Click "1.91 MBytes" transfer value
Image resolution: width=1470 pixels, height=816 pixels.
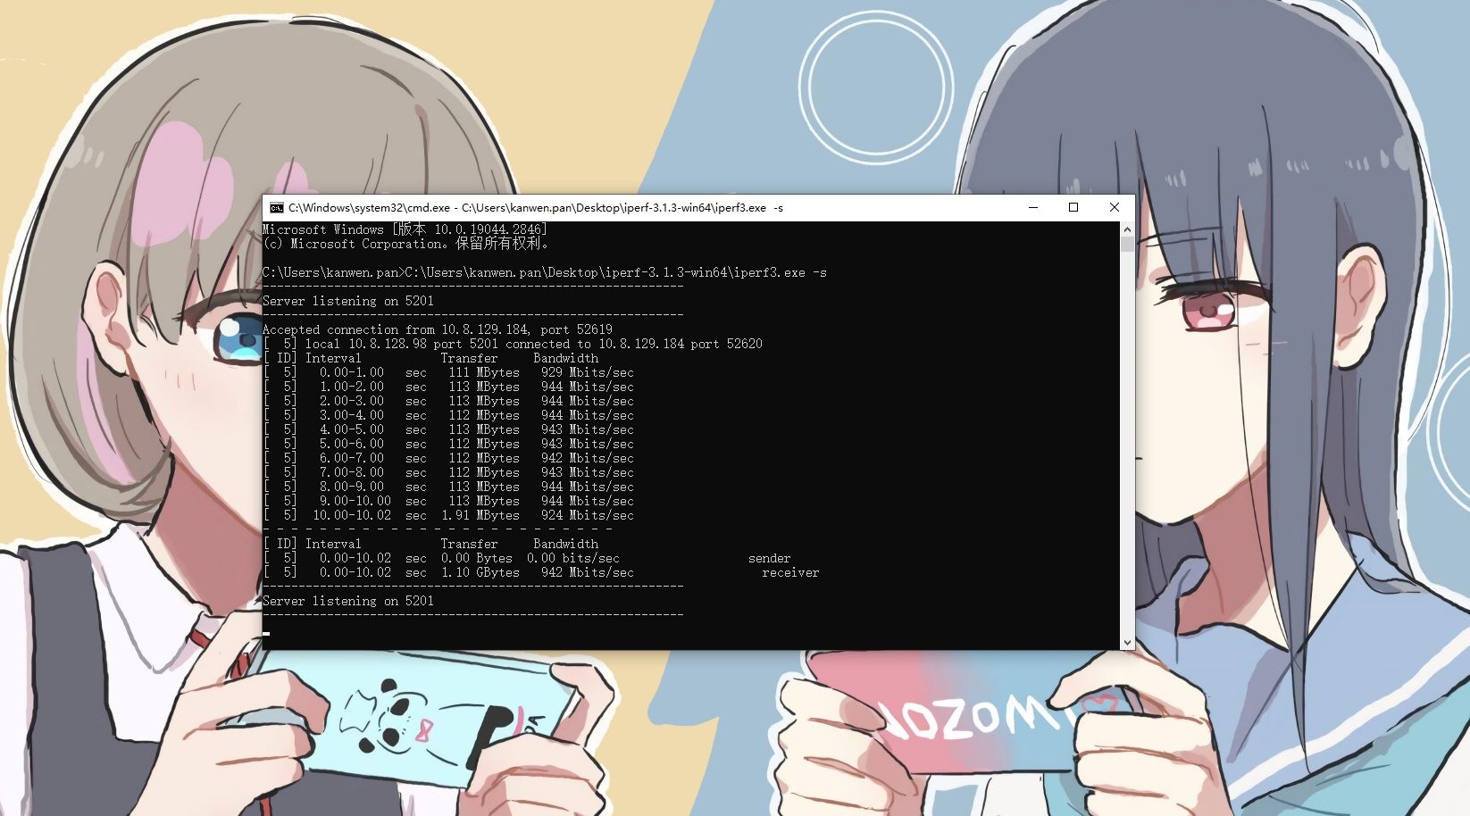480,515
